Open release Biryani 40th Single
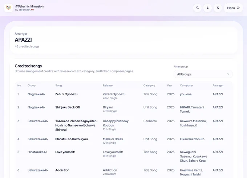This screenshot has width=247, height=178. (x=110, y=109)
